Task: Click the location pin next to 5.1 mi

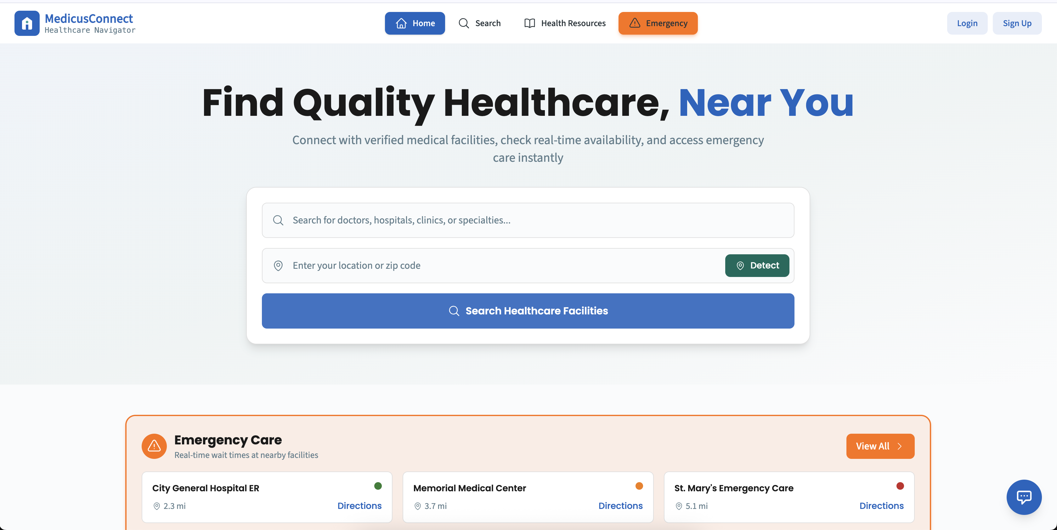Action: click(x=679, y=506)
